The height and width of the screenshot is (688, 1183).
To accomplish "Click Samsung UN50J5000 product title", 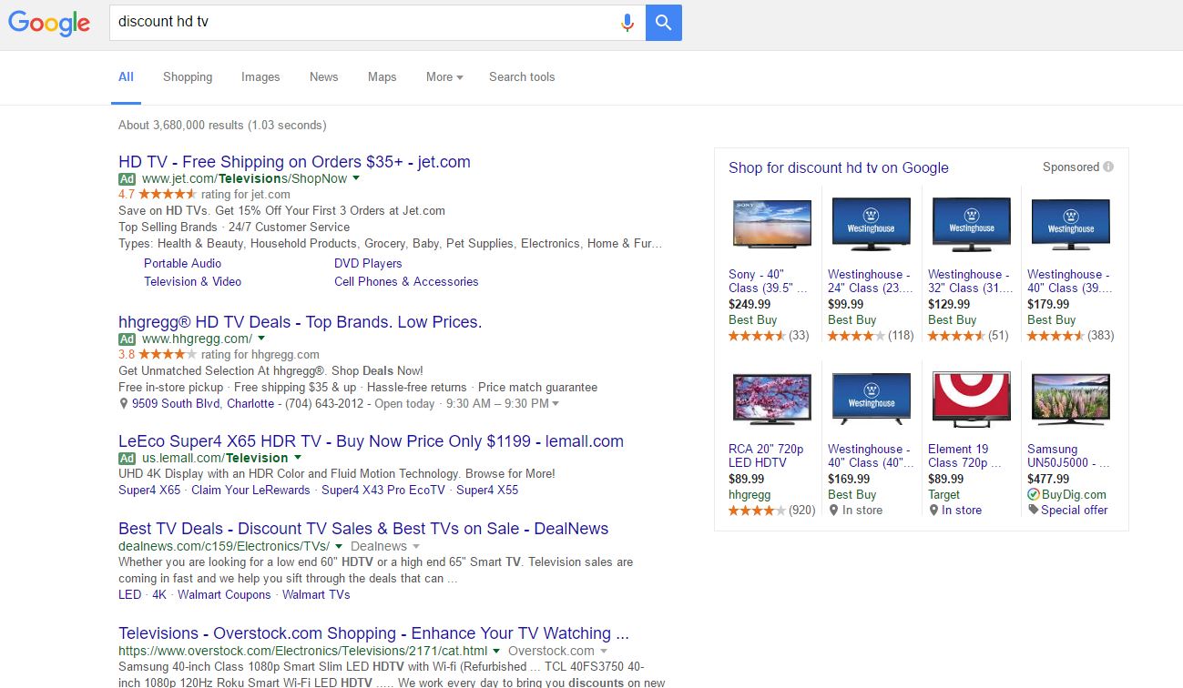I will pos(1068,456).
